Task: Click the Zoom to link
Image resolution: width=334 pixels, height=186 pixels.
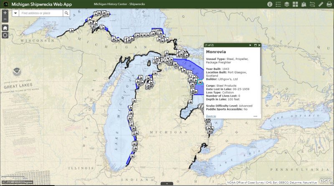Action: [211, 116]
